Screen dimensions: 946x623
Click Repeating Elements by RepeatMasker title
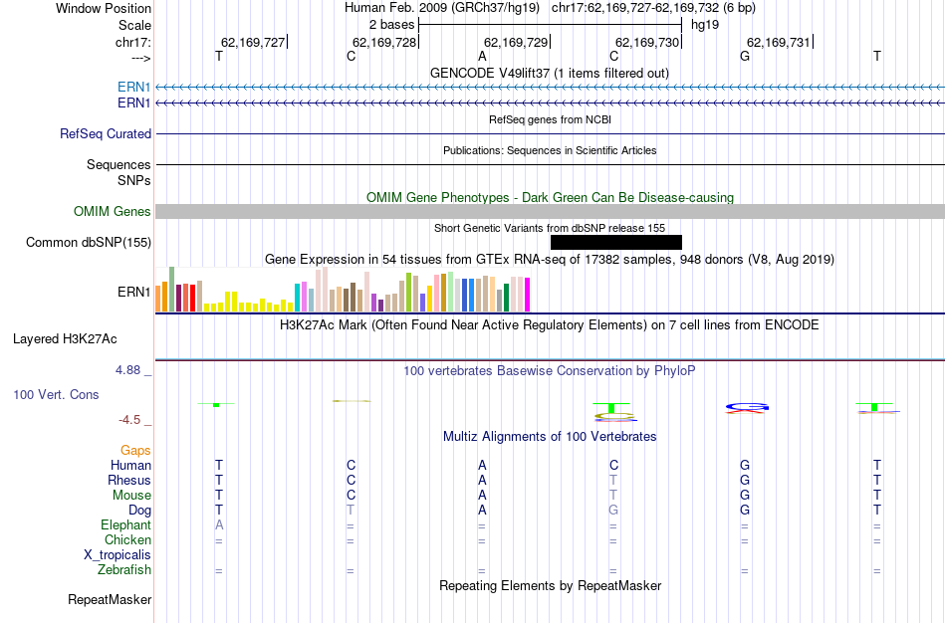click(551, 585)
